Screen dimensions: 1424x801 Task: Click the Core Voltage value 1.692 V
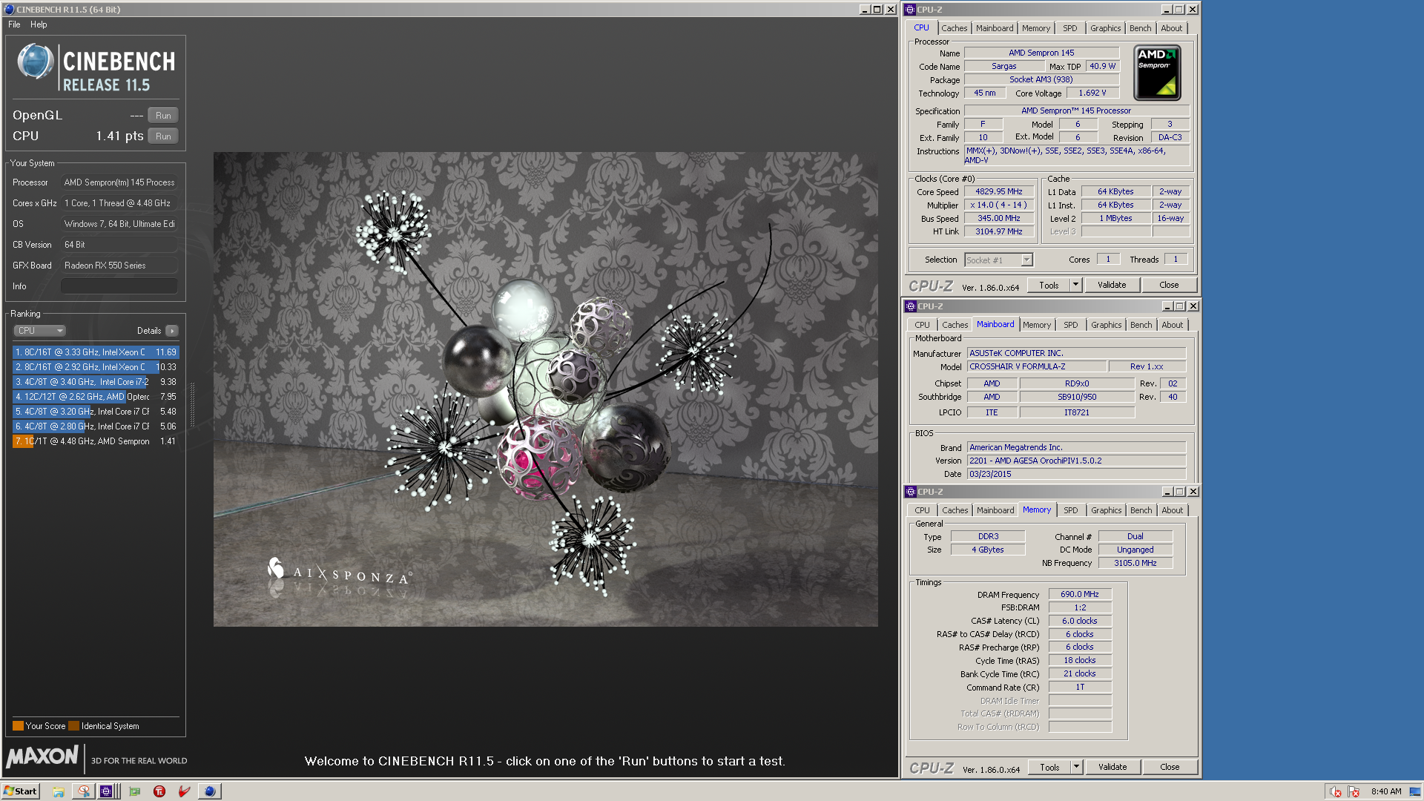click(x=1092, y=93)
